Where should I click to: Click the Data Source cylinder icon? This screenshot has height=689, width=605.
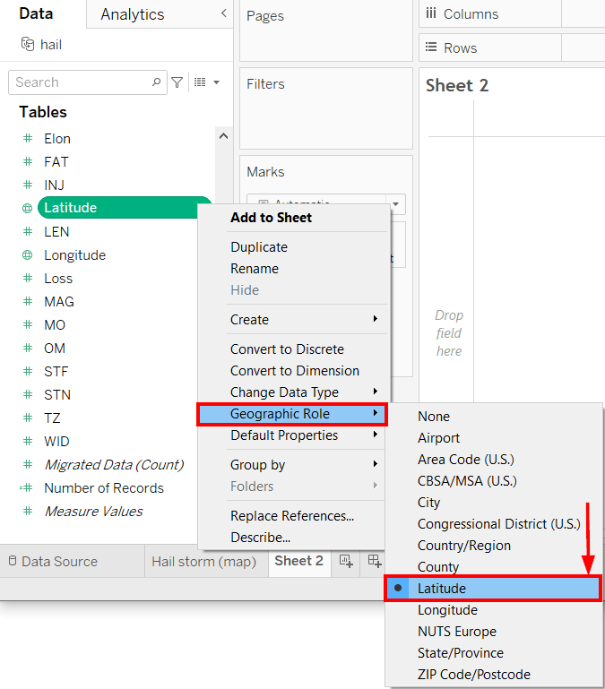click(13, 561)
